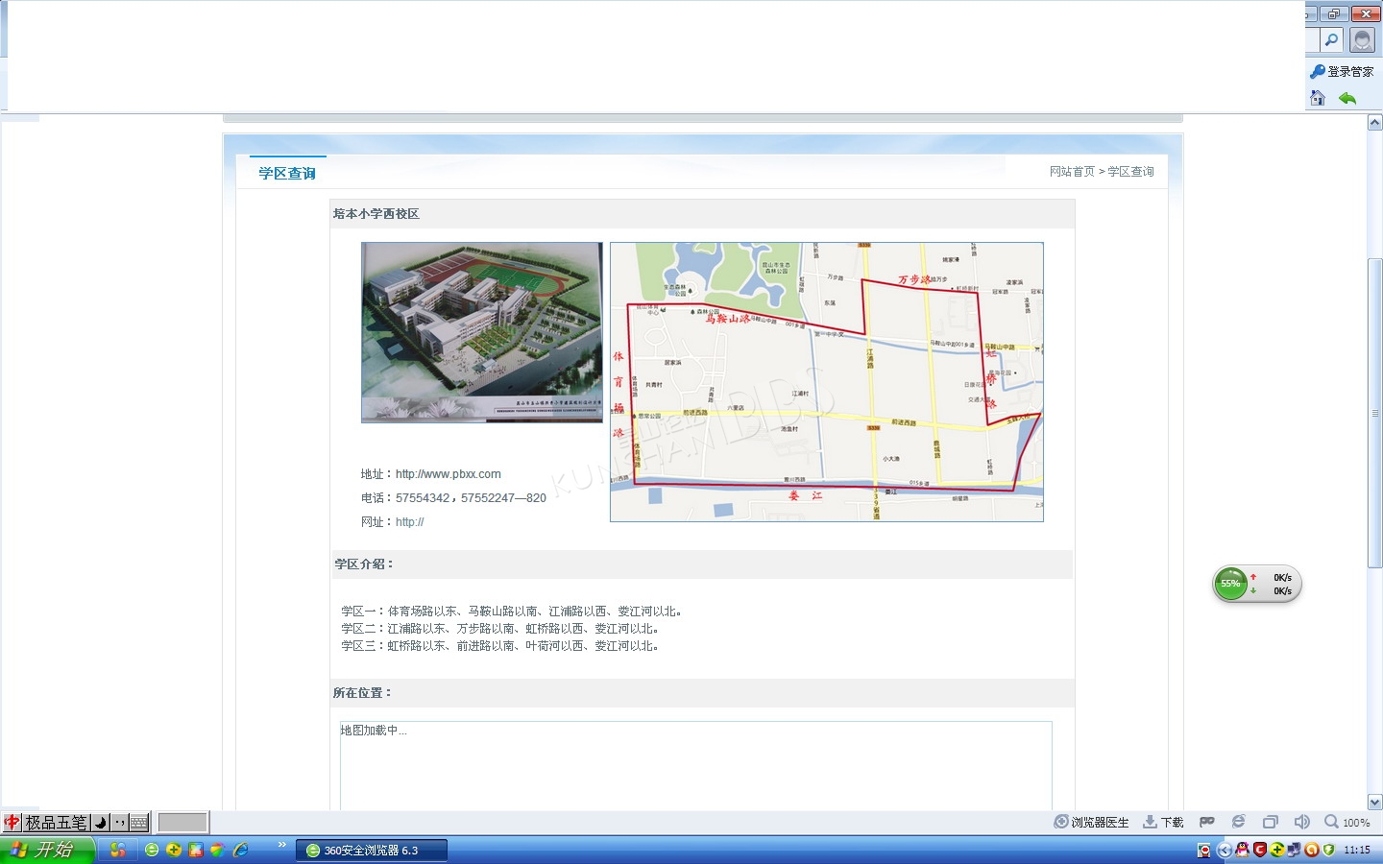The width and height of the screenshot is (1383, 864).
Task: Click the 学区三 description line
Action: pyautogui.click(x=501, y=646)
